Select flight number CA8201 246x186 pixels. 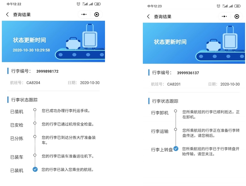[x=174, y=84]
